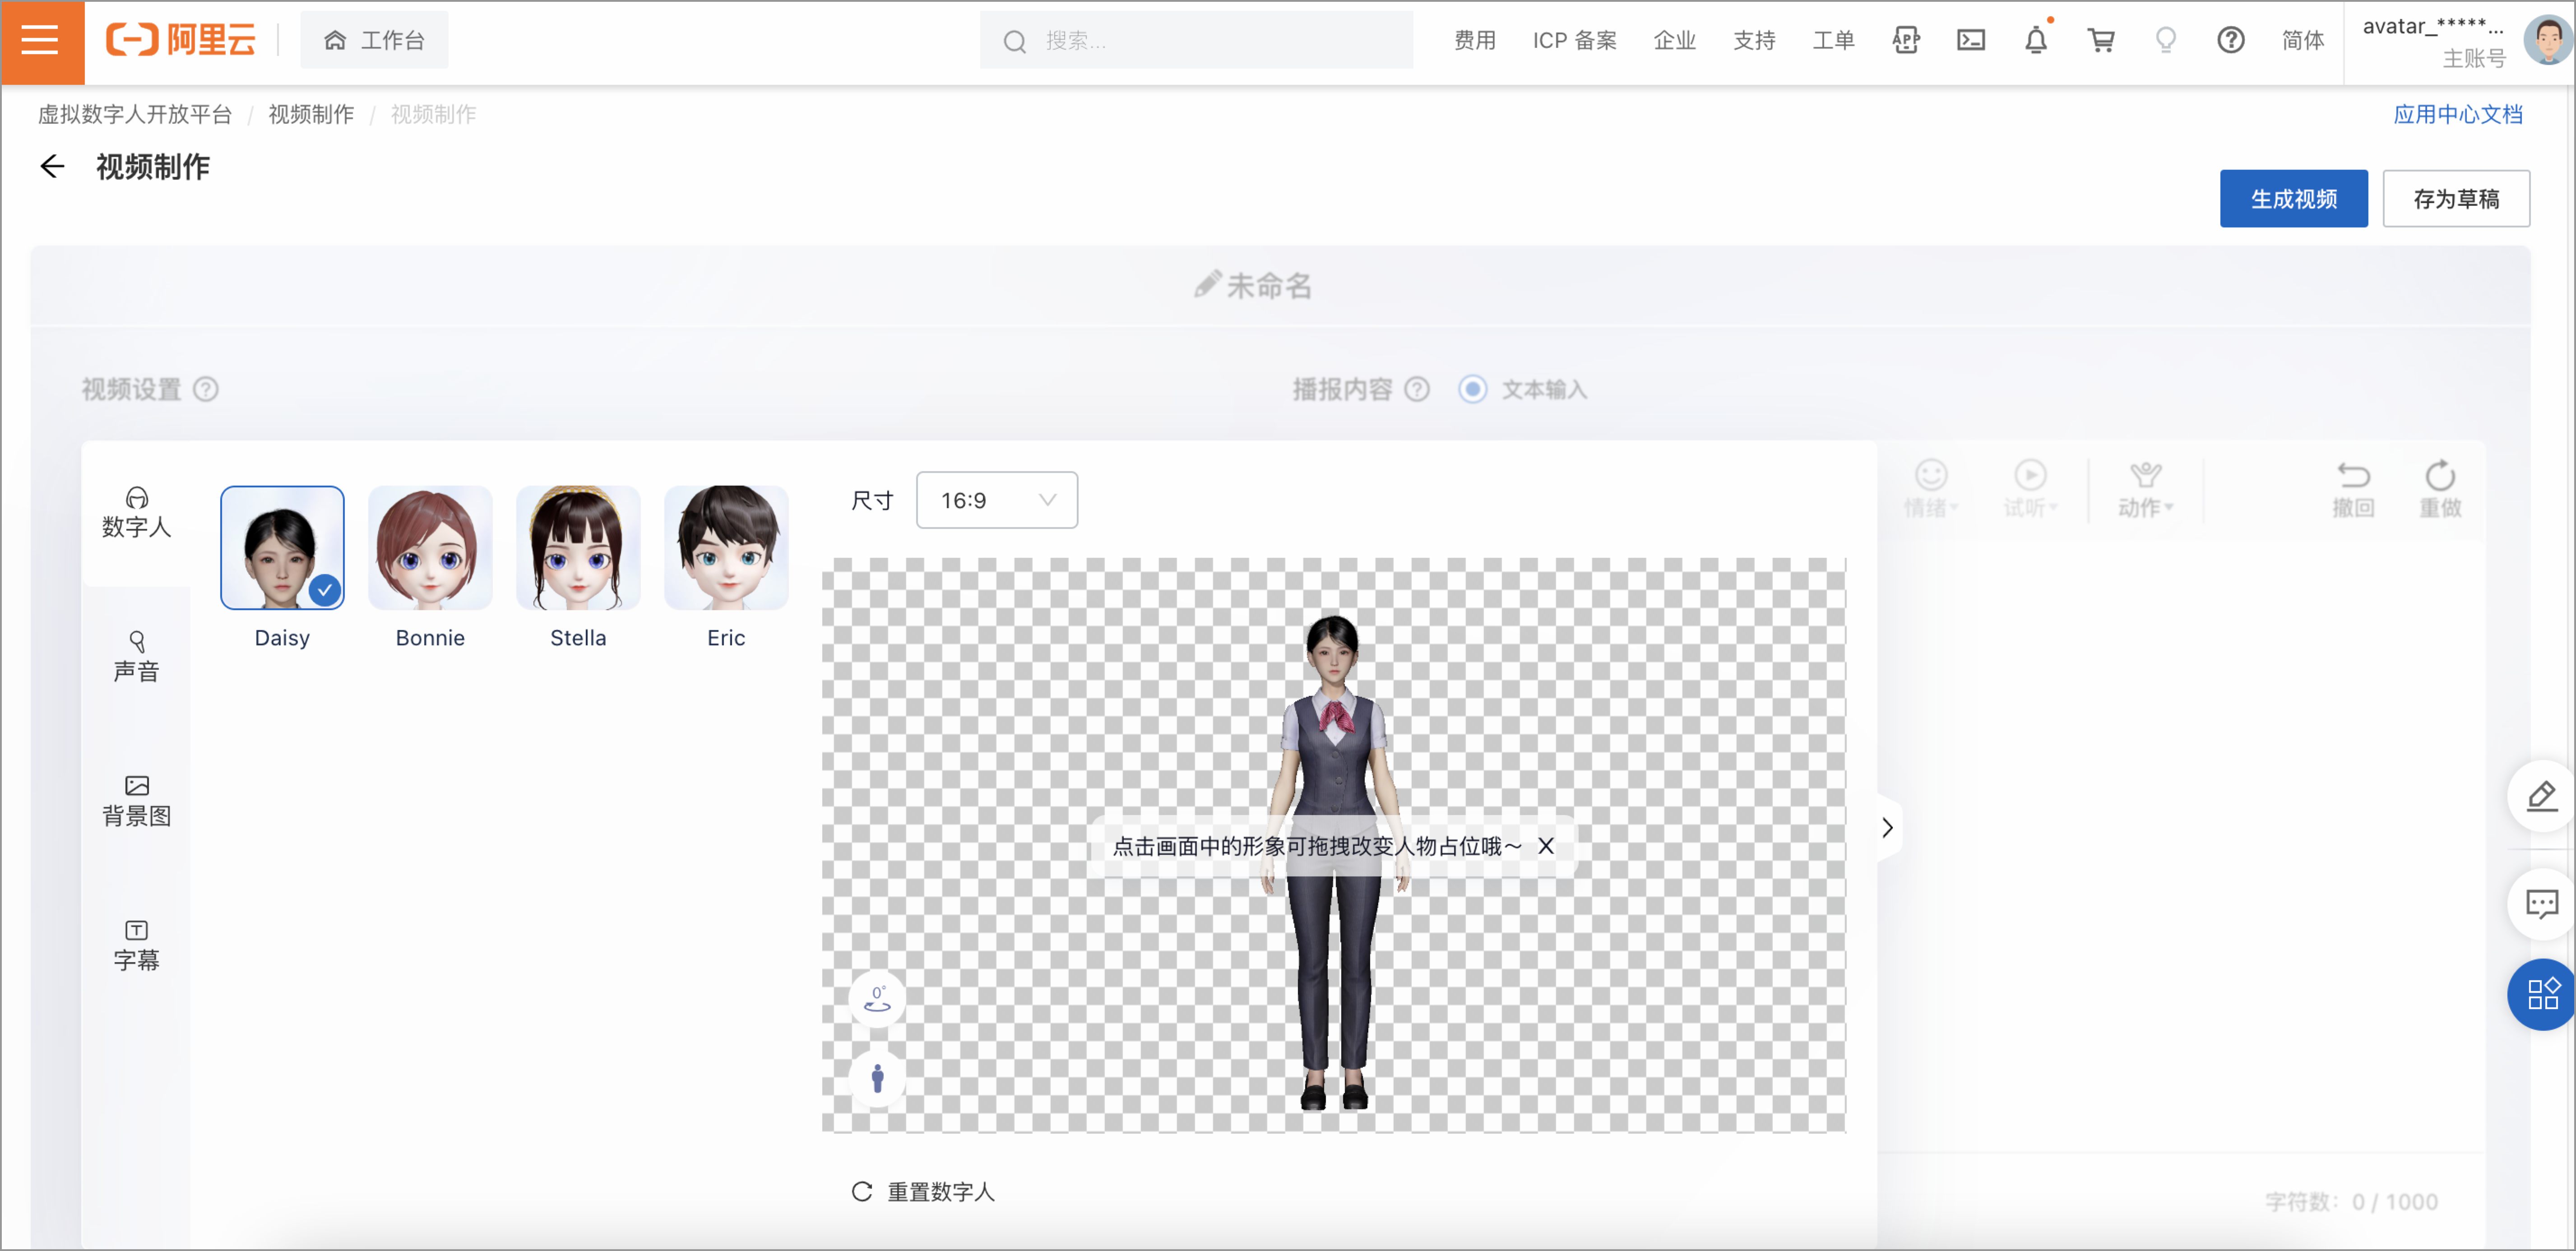Click the Alibaba Cloud logo
Viewport: 2576px width, 1251px height.
[x=181, y=41]
